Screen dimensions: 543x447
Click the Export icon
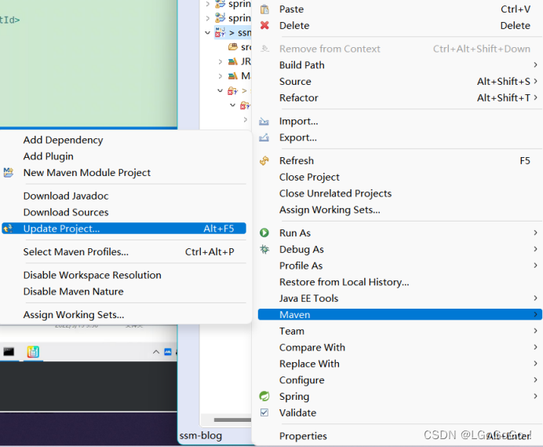coord(264,137)
